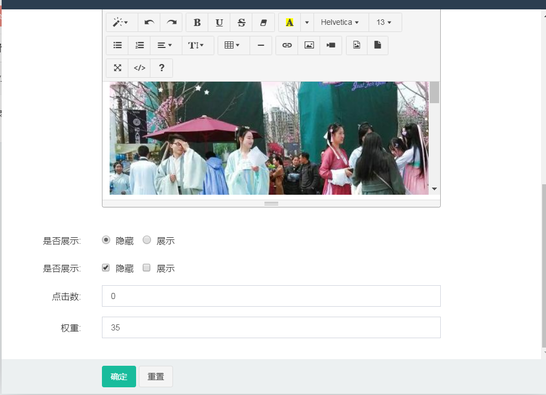Click the 确定 confirm button

(118, 376)
